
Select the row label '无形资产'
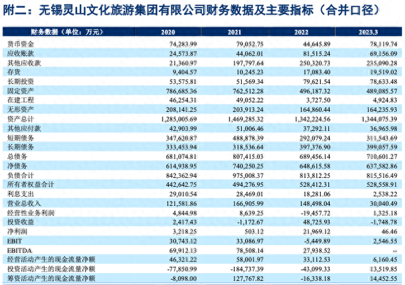point(20,110)
